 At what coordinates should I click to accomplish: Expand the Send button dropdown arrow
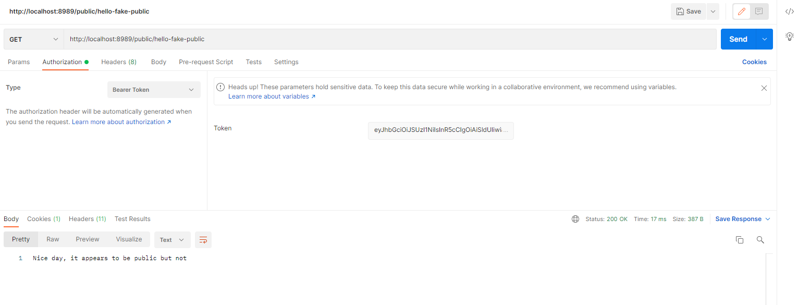[x=765, y=39]
